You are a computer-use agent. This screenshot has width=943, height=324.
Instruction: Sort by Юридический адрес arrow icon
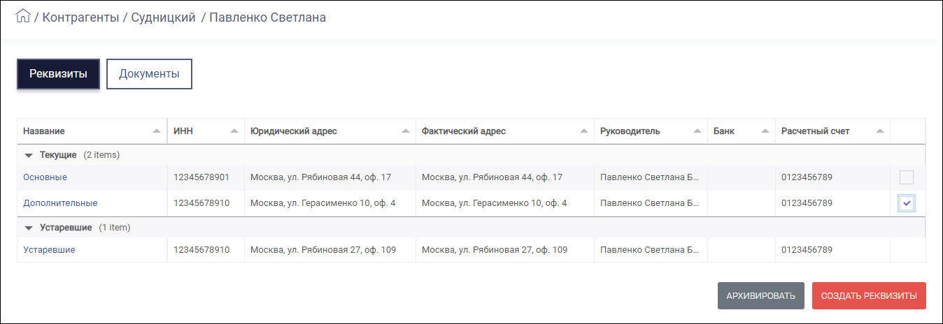405,131
